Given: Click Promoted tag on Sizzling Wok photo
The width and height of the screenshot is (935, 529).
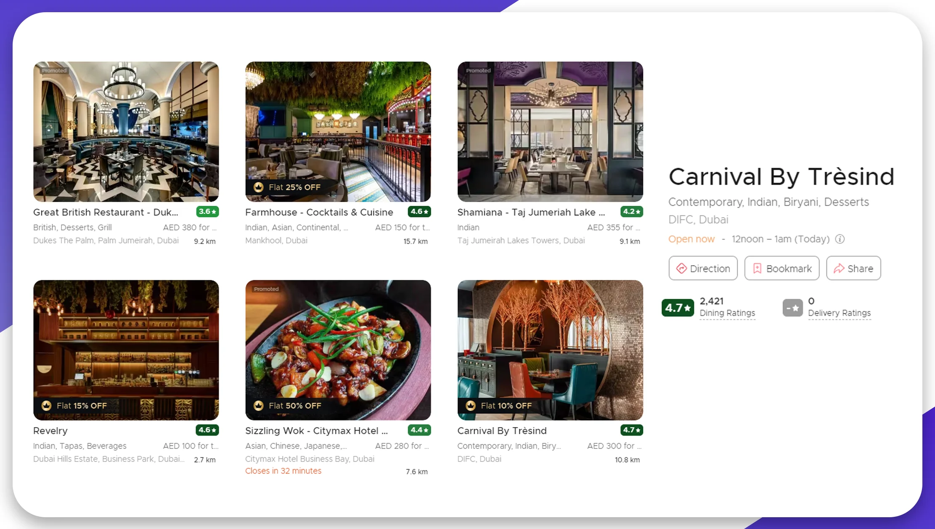Looking at the screenshot, I should coord(266,289).
